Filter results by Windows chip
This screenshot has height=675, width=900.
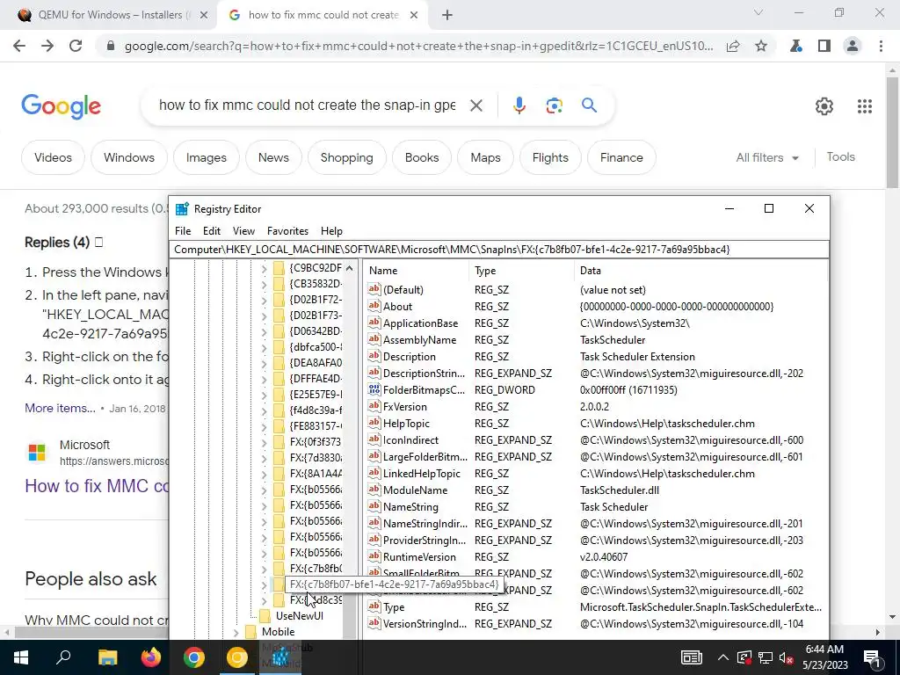(129, 157)
